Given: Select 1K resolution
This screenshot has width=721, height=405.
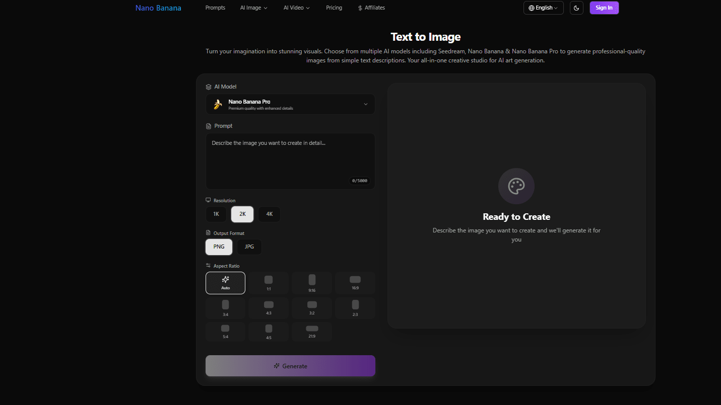Looking at the screenshot, I should tap(216, 214).
